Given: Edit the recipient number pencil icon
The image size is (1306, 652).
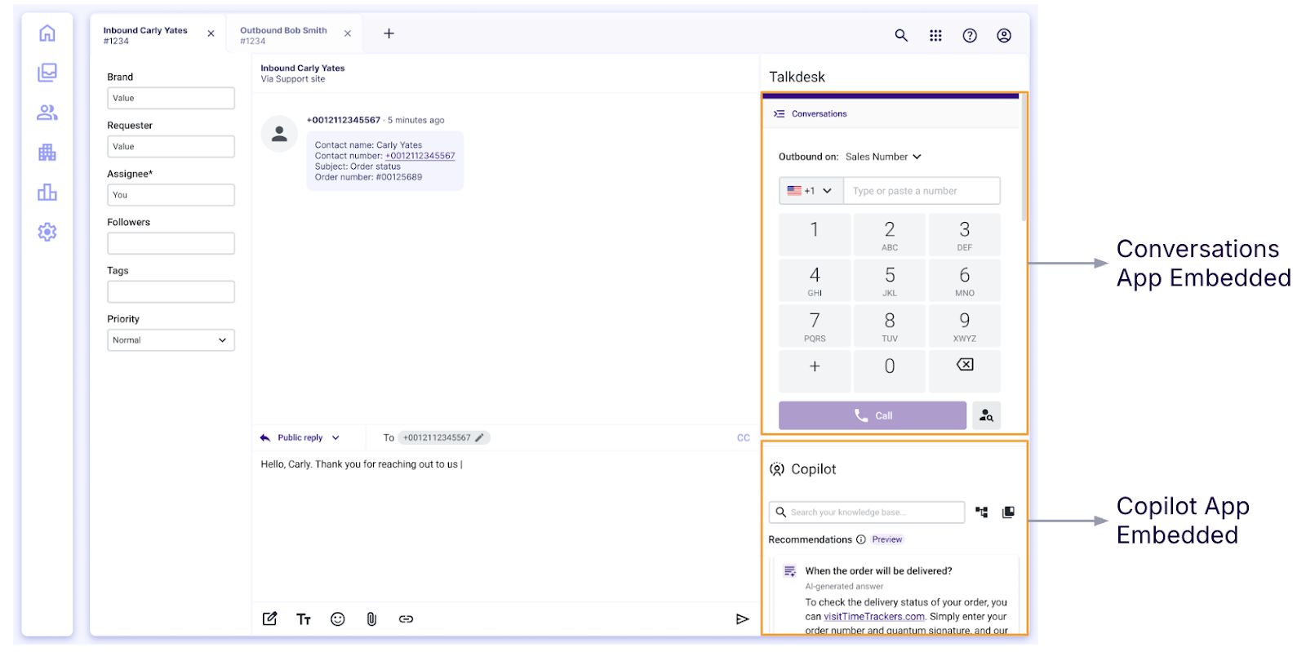Looking at the screenshot, I should pyautogui.click(x=480, y=437).
